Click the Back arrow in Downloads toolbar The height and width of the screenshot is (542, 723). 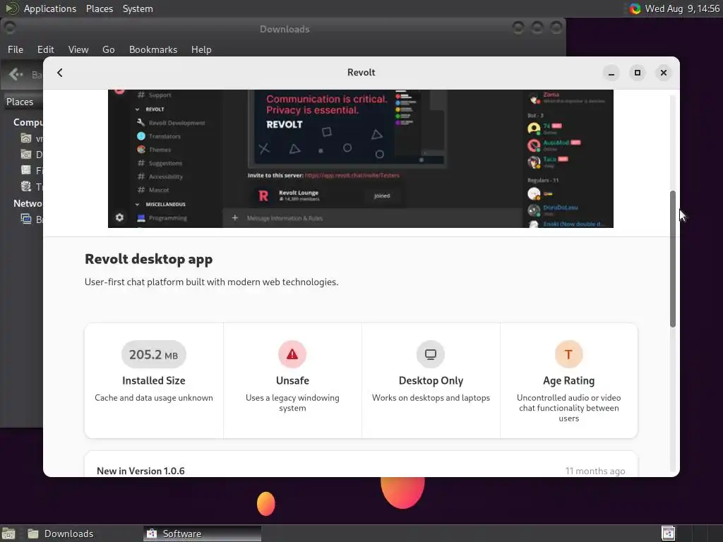click(x=16, y=74)
